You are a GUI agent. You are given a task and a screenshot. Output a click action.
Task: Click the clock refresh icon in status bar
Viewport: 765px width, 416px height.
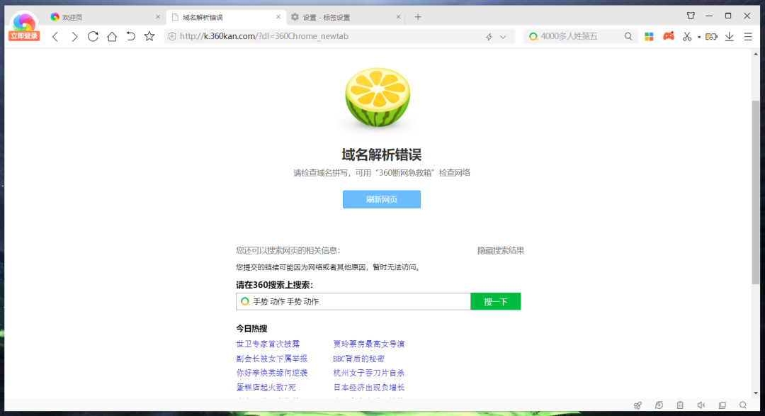[x=659, y=405]
